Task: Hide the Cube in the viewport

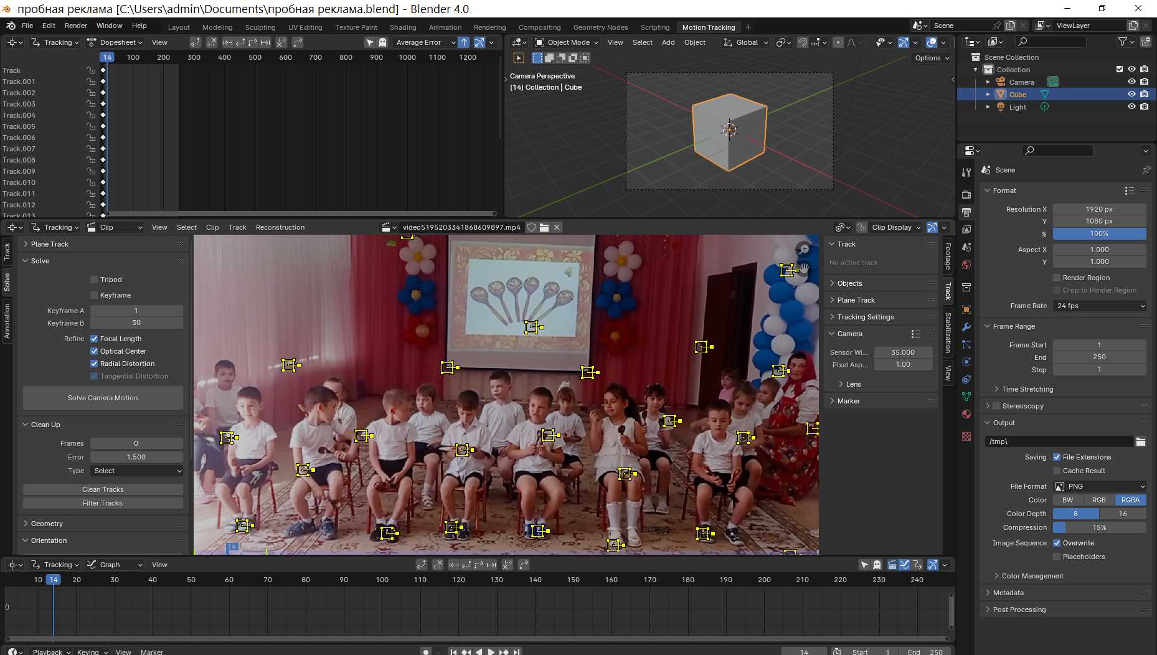Action: point(1131,95)
